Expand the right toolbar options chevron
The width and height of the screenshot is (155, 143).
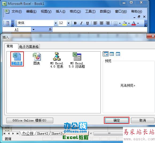coord(146,23)
